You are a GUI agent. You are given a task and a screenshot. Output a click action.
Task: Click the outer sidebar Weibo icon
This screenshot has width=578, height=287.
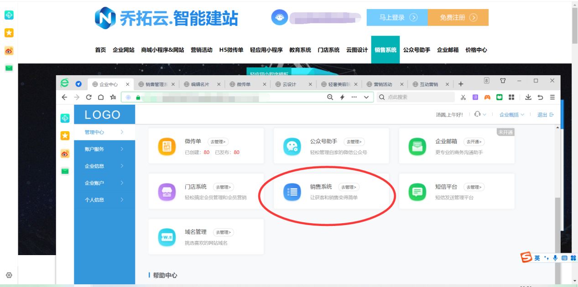click(x=9, y=51)
